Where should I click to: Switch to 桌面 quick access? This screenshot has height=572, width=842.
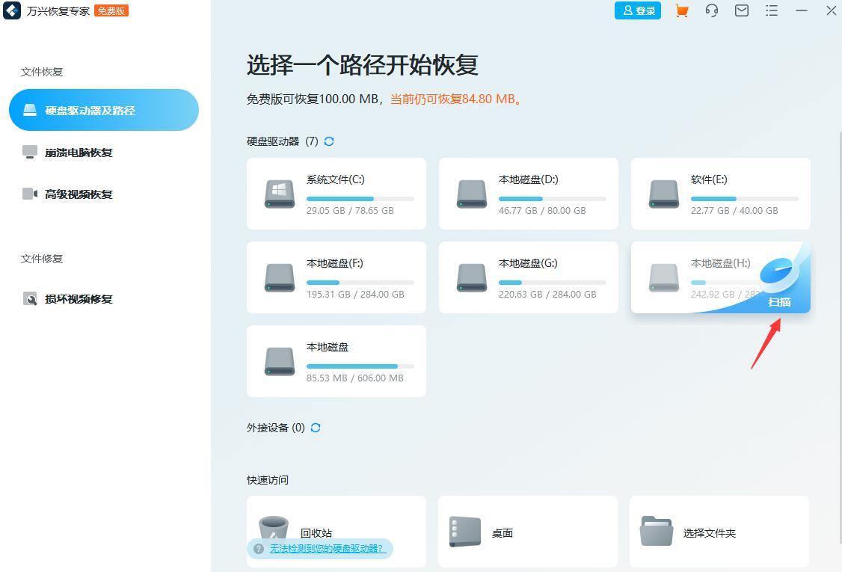coord(527,531)
